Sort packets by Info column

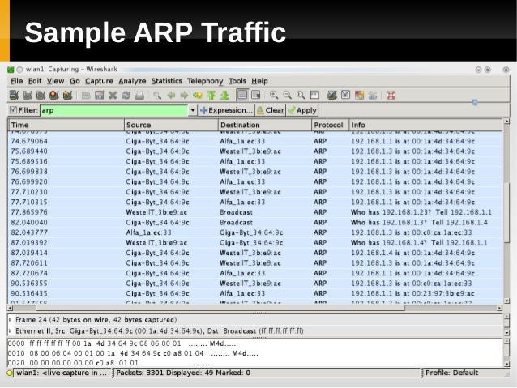(x=425, y=125)
